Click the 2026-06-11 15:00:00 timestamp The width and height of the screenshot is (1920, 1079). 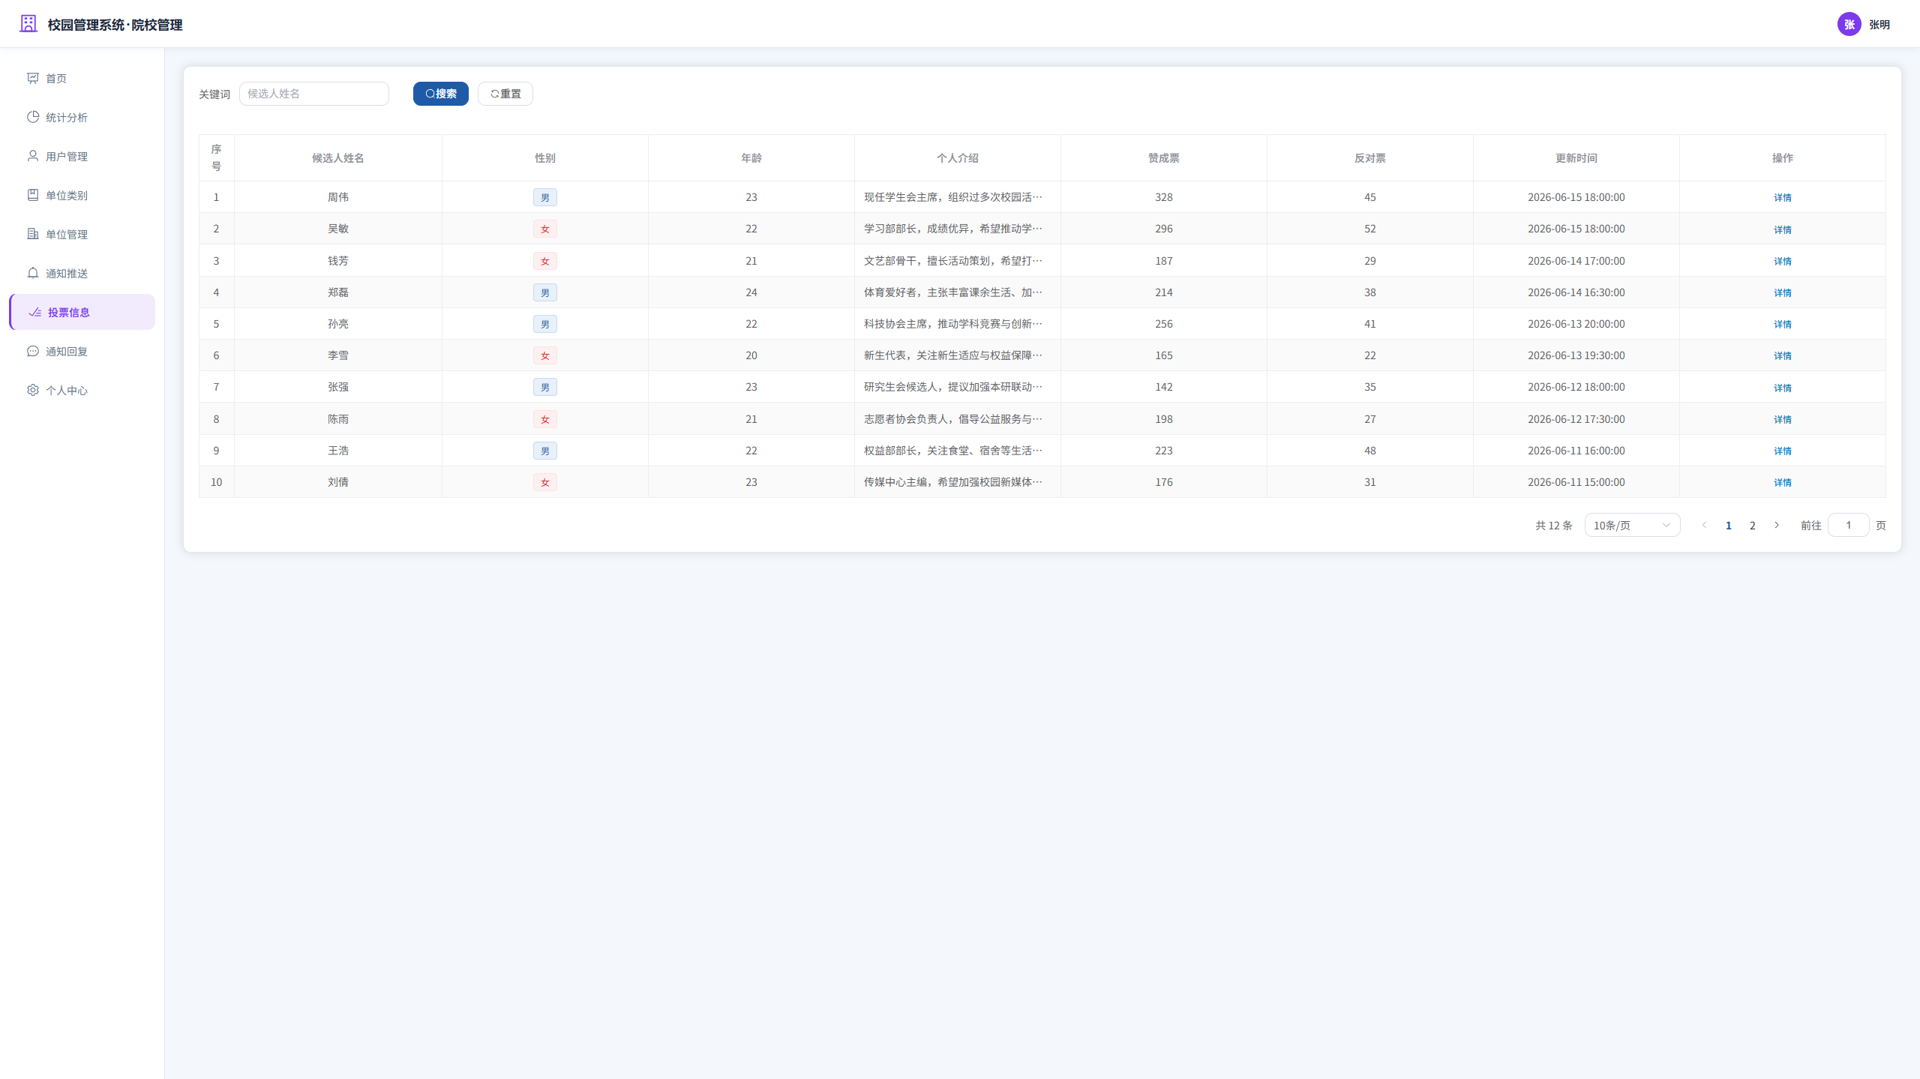[1576, 482]
